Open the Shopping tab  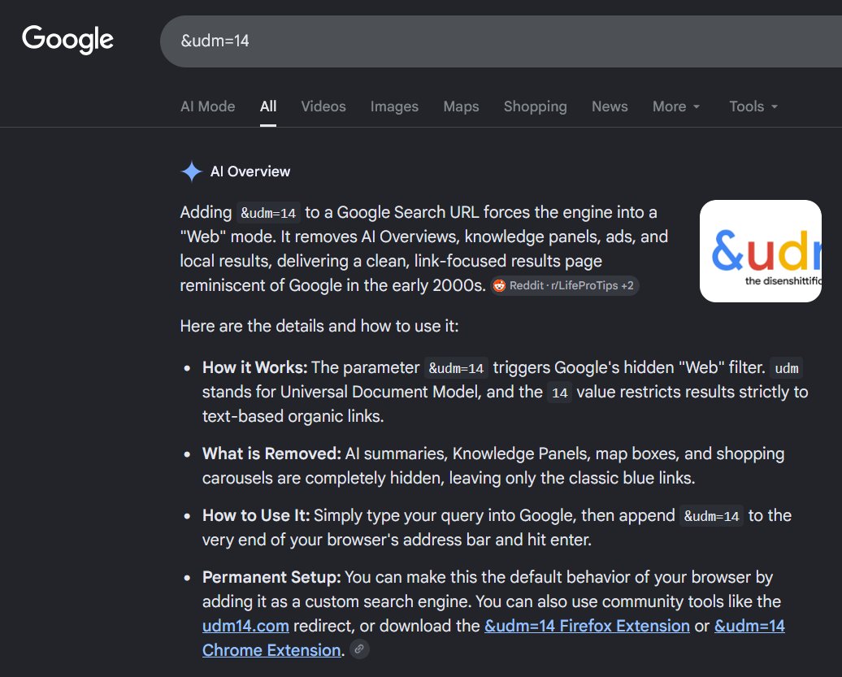(535, 106)
